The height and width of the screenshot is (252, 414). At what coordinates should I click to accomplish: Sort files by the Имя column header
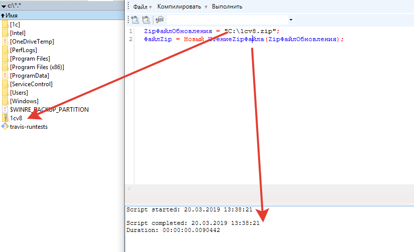62,16
